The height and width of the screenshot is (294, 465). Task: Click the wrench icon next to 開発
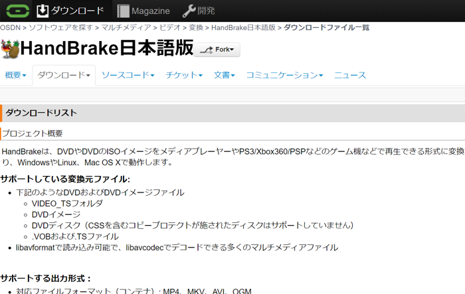click(189, 11)
